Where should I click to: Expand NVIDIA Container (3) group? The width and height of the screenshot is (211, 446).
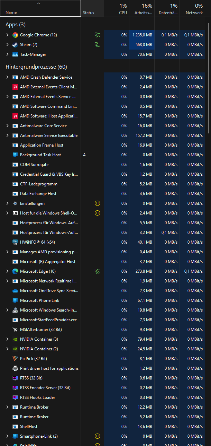click(x=7, y=339)
